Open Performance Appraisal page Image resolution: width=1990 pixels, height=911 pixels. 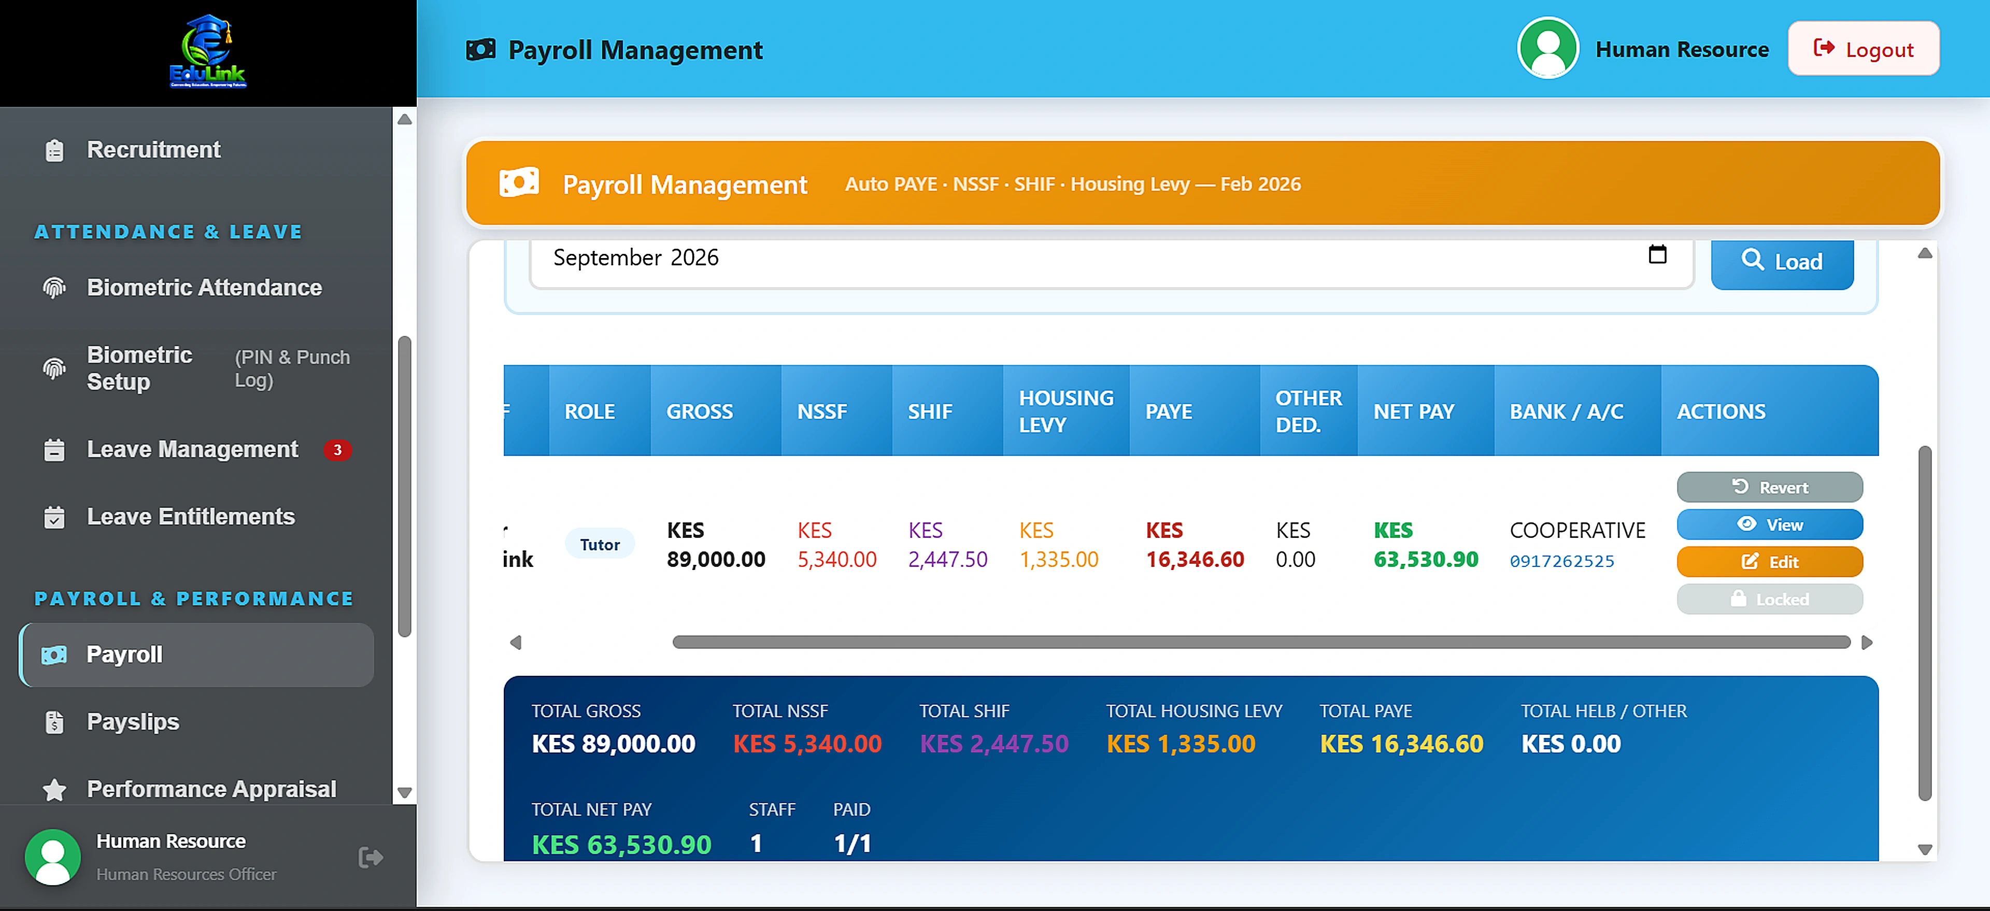click(x=196, y=789)
